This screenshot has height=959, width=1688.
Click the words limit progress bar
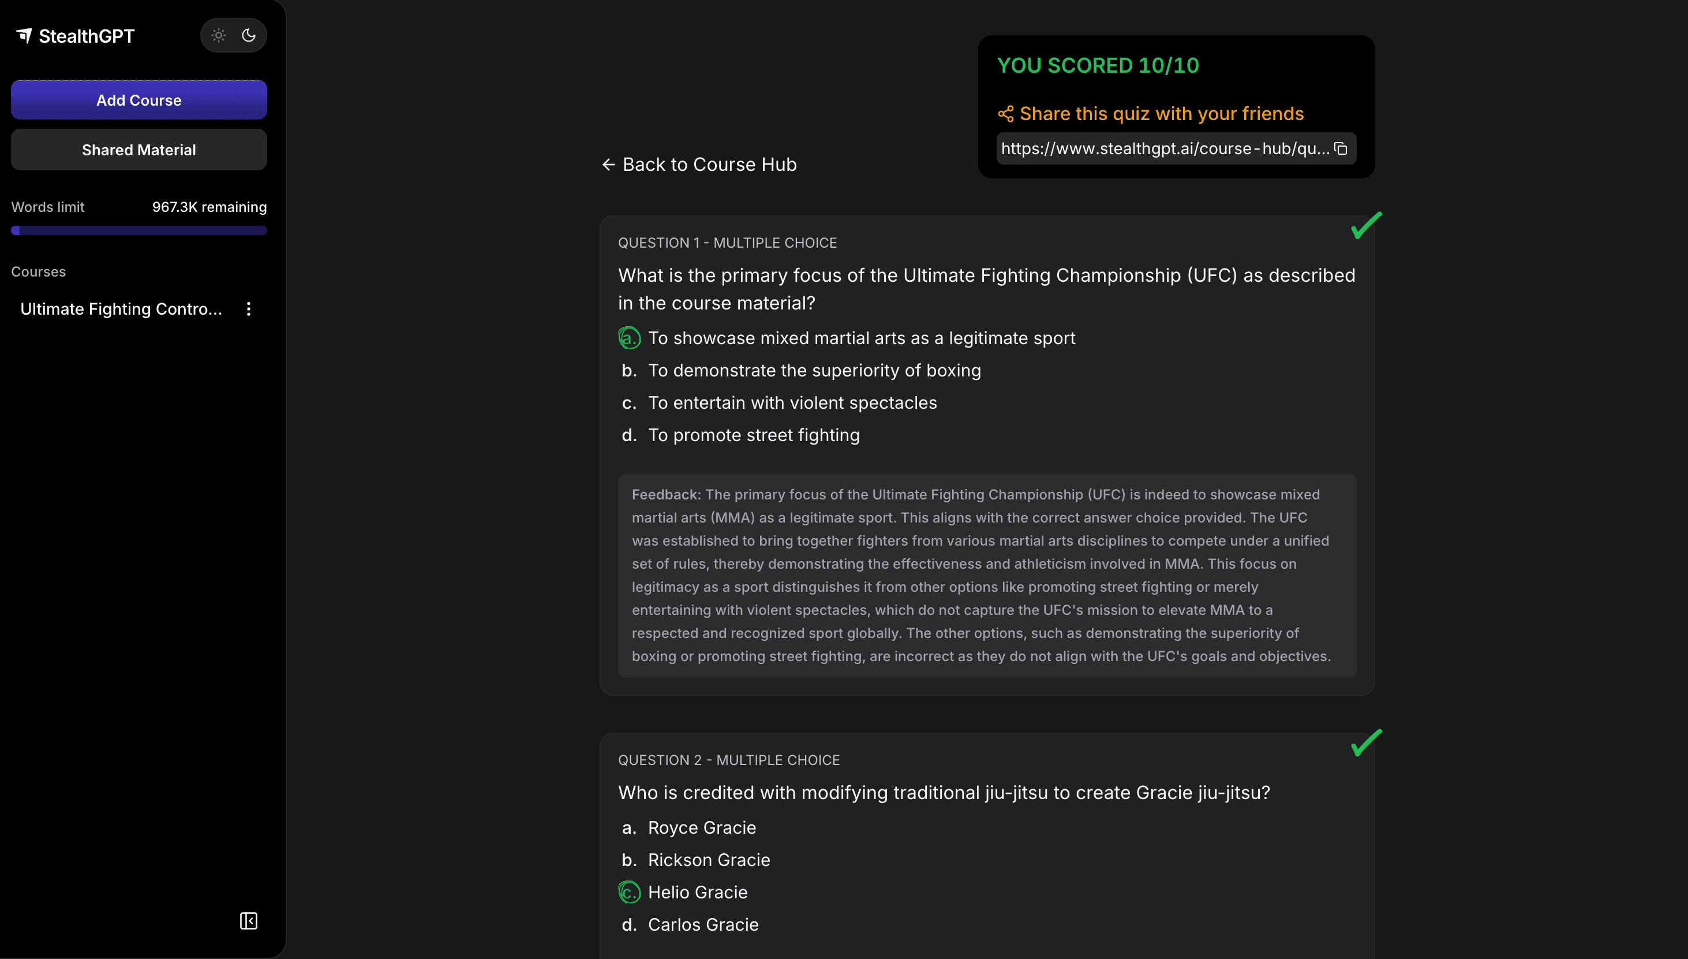[139, 230]
